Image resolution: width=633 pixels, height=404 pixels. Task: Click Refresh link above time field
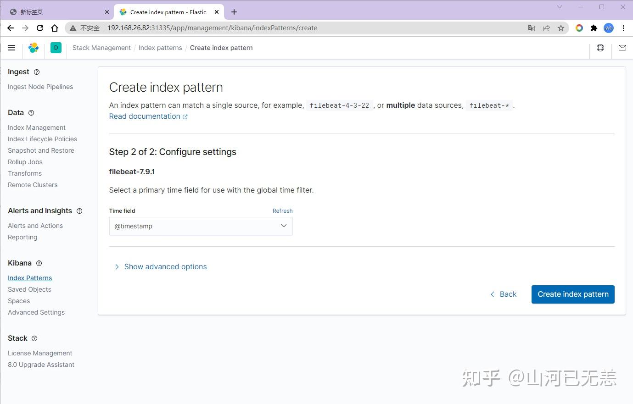coord(282,211)
